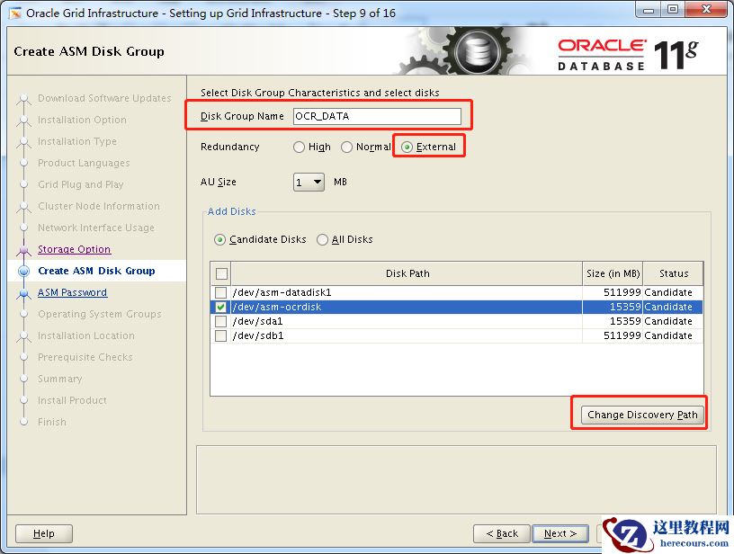Toggle the select-all checkbox in table header
The height and width of the screenshot is (554, 734).
(x=221, y=273)
